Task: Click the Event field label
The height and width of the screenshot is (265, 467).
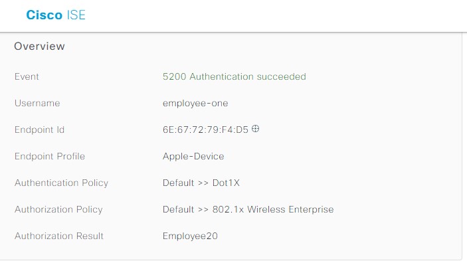Action: click(27, 77)
